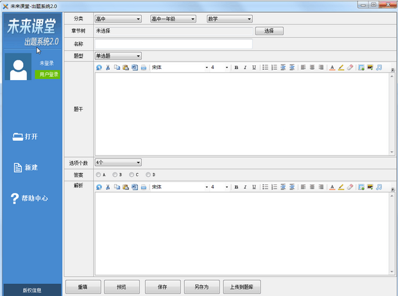This screenshot has width=398, height=296.
Task: Open the 单选题 question type dropdown
Action: tap(118, 56)
